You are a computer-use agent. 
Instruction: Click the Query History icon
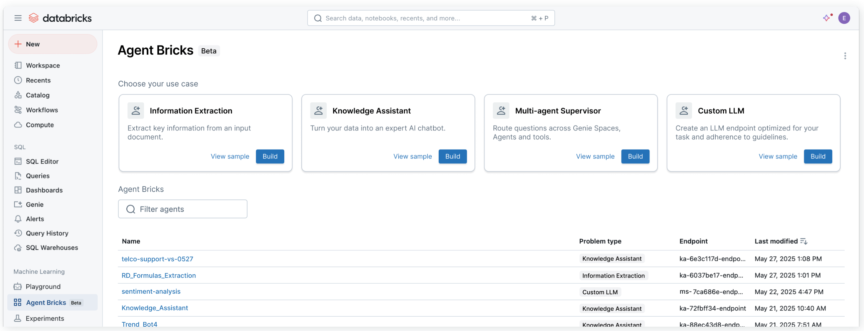[x=18, y=233]
